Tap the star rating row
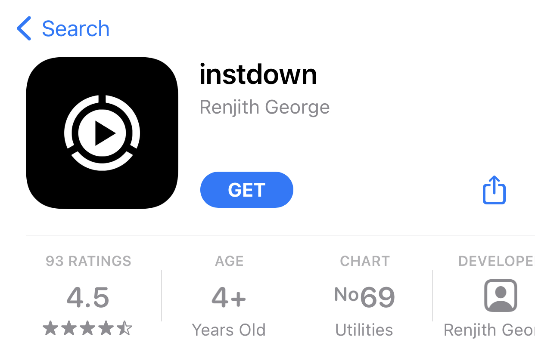Screen dimensions: 535x361 tap(87, 329)
